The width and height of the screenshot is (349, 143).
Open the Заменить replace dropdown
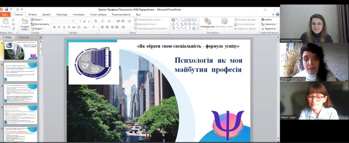click(269, 24)
